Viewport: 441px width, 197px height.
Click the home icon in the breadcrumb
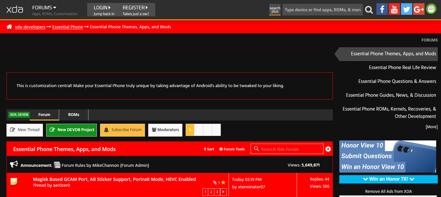9,27
